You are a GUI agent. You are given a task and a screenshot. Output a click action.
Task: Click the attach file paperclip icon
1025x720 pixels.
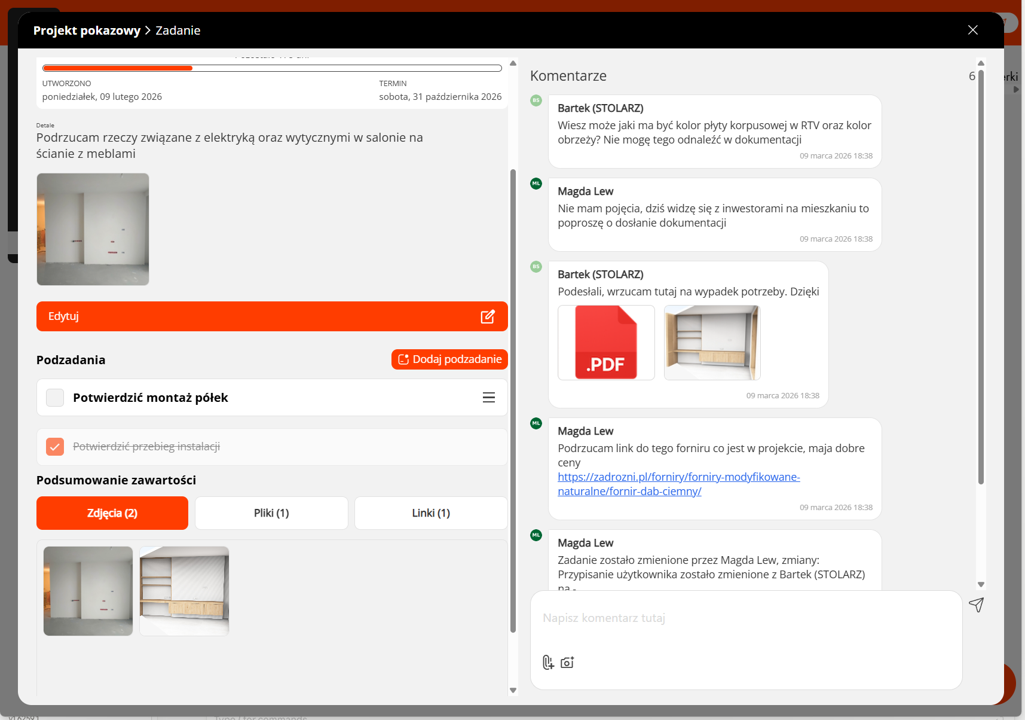(x=548, y=662)
